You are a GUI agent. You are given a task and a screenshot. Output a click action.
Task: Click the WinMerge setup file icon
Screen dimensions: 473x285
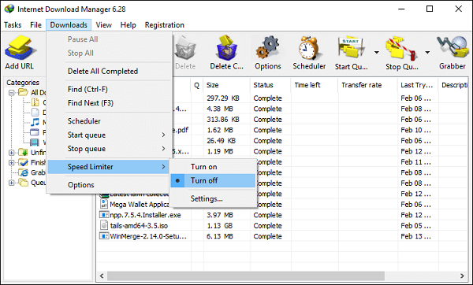click(104, 236)
